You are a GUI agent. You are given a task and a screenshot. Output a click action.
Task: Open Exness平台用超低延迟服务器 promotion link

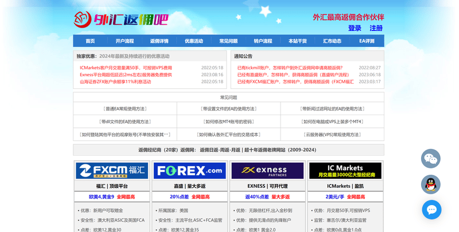[x=126, y=75]
